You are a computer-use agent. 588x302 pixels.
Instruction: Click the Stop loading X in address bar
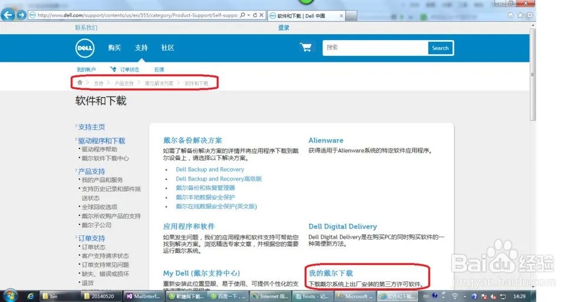click(x=262, y=15)
